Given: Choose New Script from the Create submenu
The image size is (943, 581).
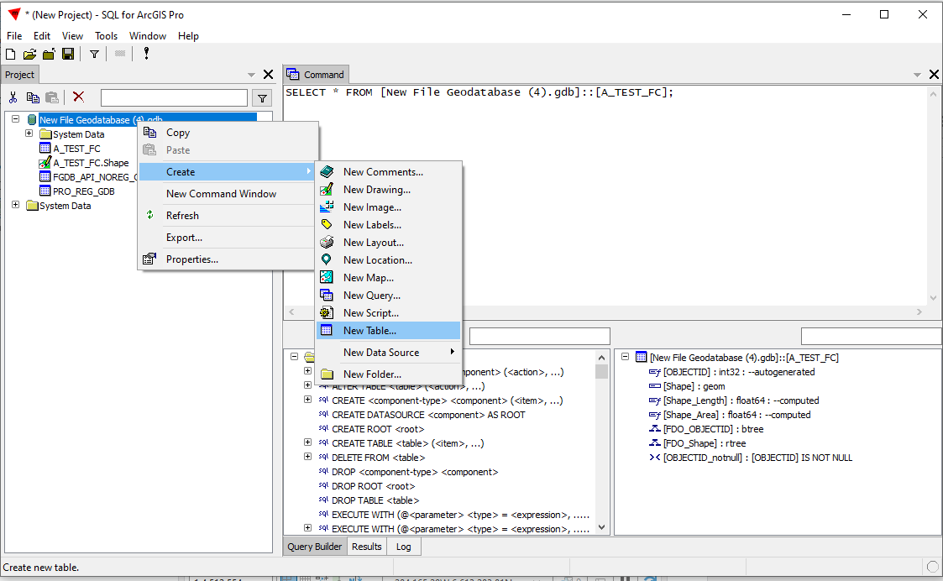Looking at the screenshot, I should click(370, 313).
